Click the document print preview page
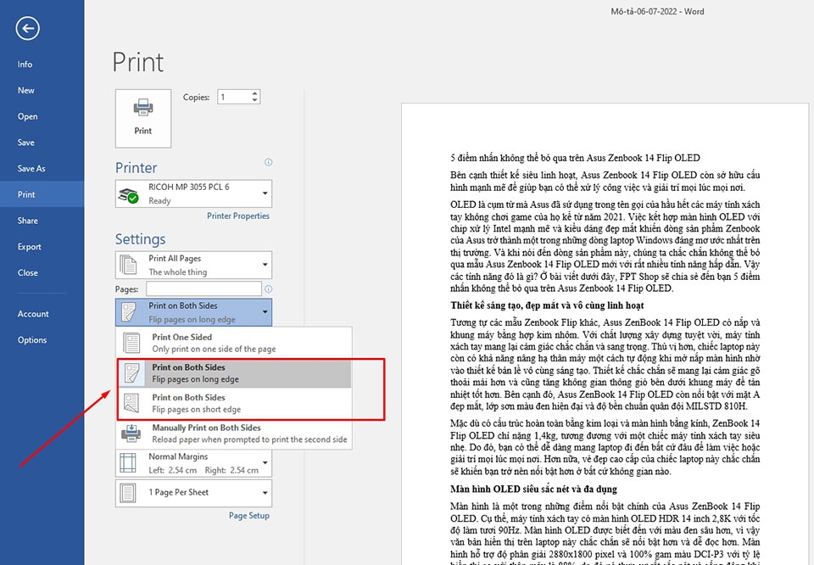Viewport: 814px width, 565px height. tap(605, 334)
